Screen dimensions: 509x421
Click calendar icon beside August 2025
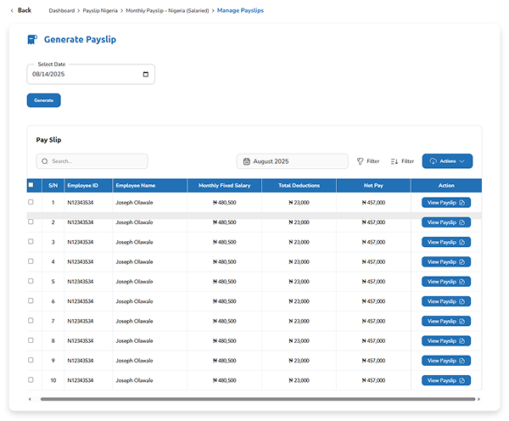point(247,161)
